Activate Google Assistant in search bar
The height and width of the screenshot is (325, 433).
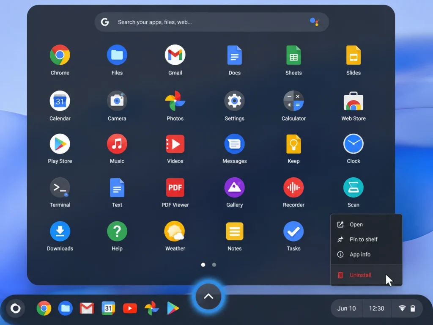click(314, 22)
